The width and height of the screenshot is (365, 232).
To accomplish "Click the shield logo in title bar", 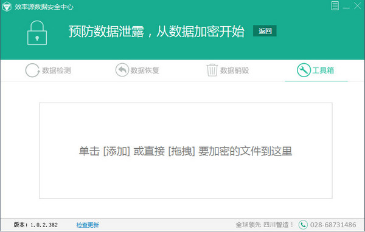I will pos(7,7).
